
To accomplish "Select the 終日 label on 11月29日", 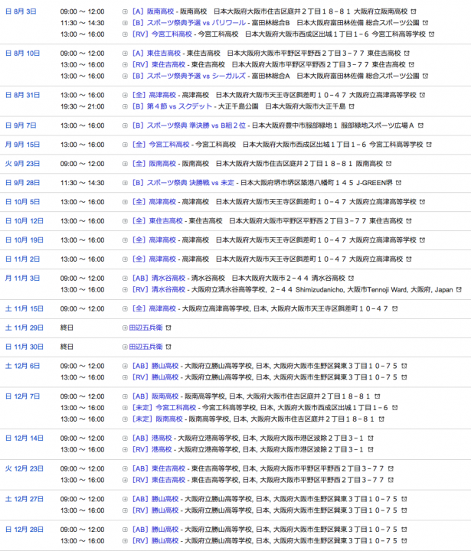I will [67, 328].
